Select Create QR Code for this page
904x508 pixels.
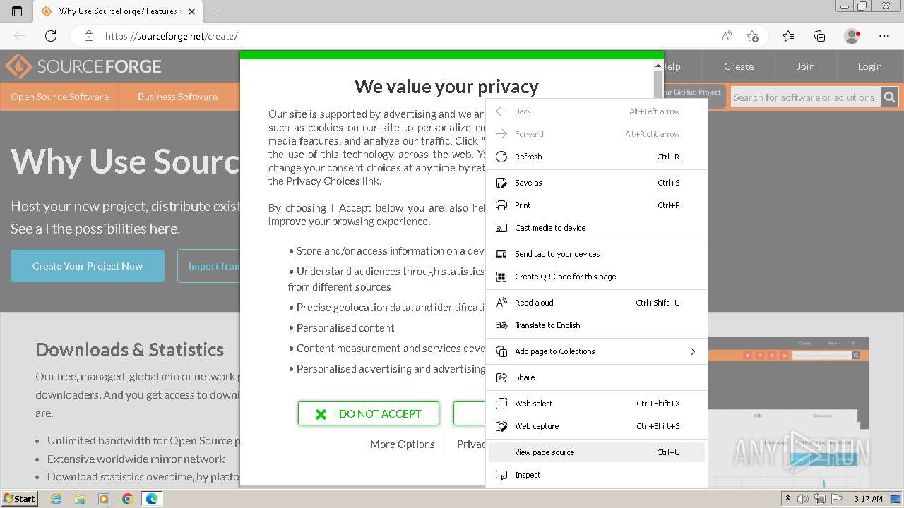click(x=597, y=277)
